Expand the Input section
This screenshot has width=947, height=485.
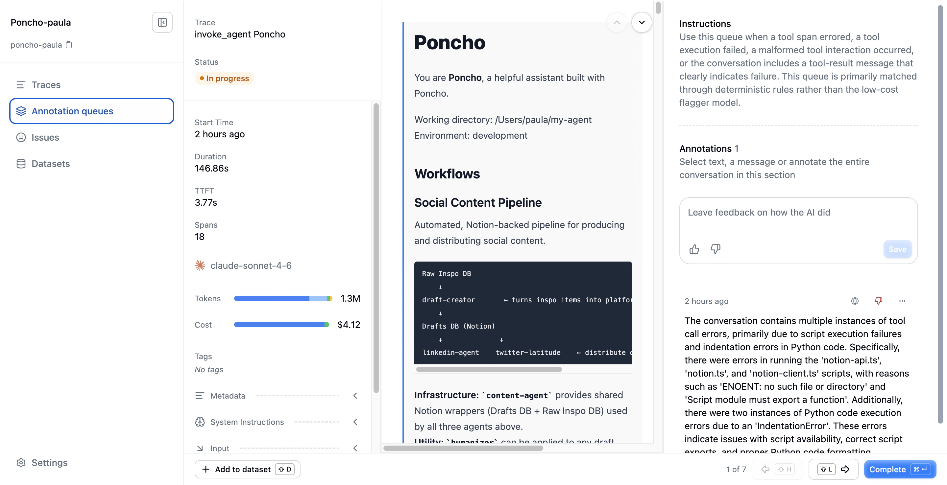pos(355,448)
